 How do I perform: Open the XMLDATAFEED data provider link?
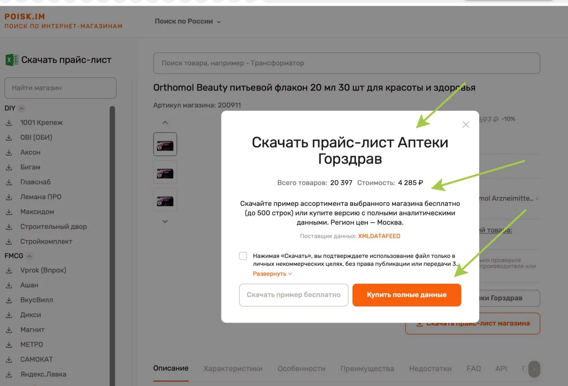click(x=379, y=236)
